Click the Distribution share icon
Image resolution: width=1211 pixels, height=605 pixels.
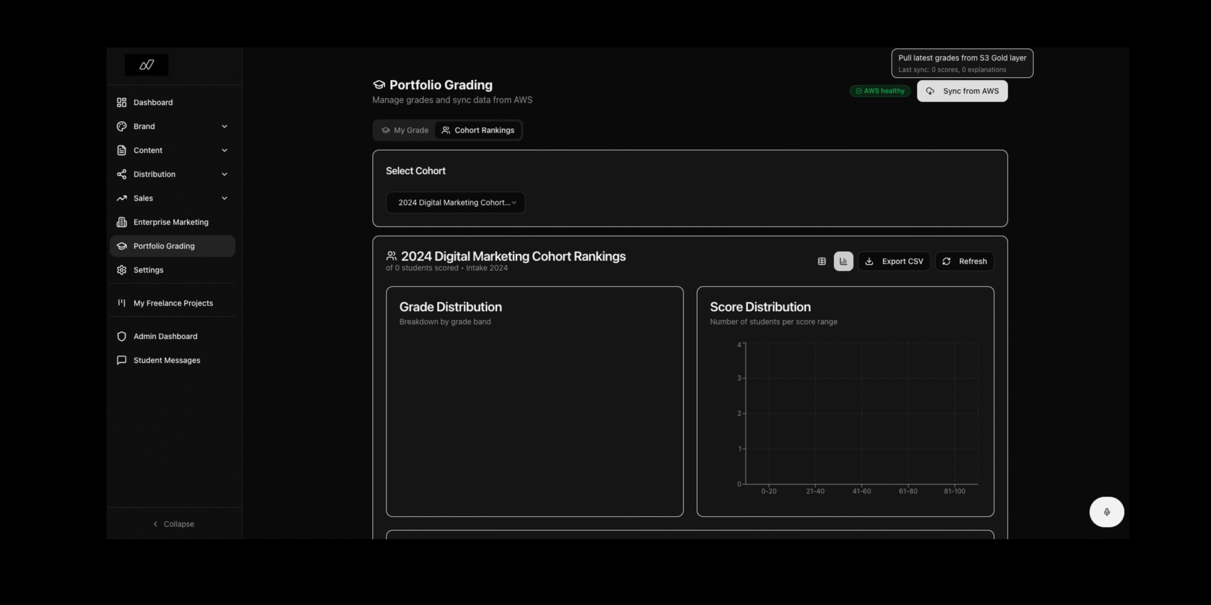click(122, 174)
